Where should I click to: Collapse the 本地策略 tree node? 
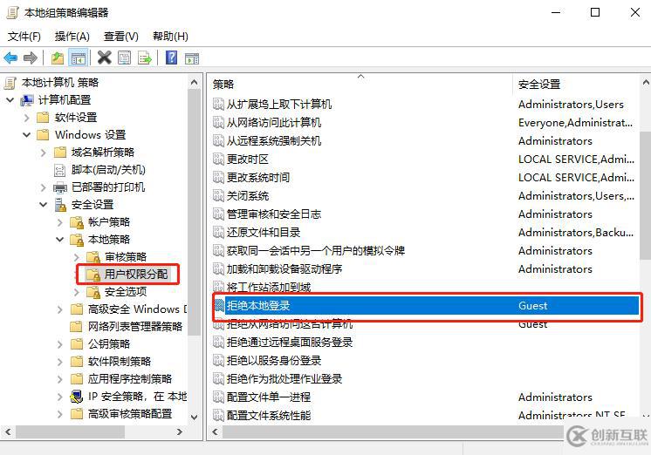(60, 240)
